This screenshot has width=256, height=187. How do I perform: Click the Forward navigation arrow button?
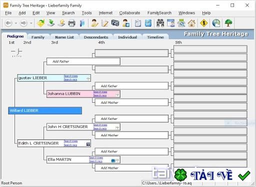(x=23, y=23)
